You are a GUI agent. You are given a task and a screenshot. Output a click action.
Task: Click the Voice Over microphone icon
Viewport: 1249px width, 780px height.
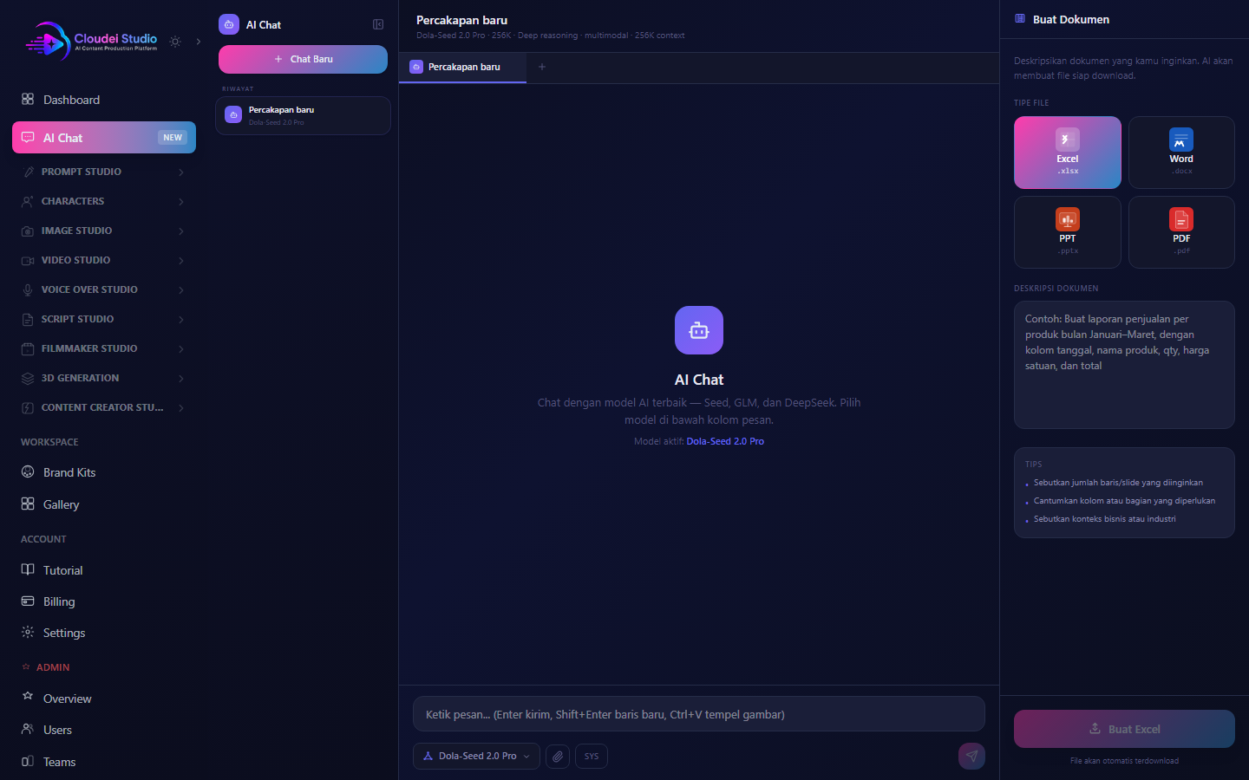pos(28,289)
